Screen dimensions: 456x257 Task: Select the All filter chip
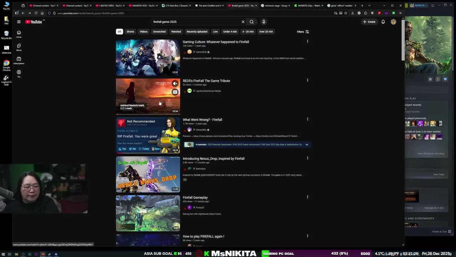(x=119, y=32)
